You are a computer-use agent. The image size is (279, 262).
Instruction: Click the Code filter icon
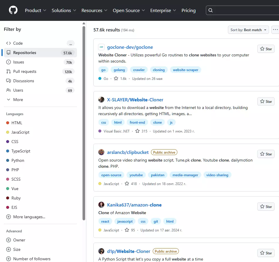point(8,43)
